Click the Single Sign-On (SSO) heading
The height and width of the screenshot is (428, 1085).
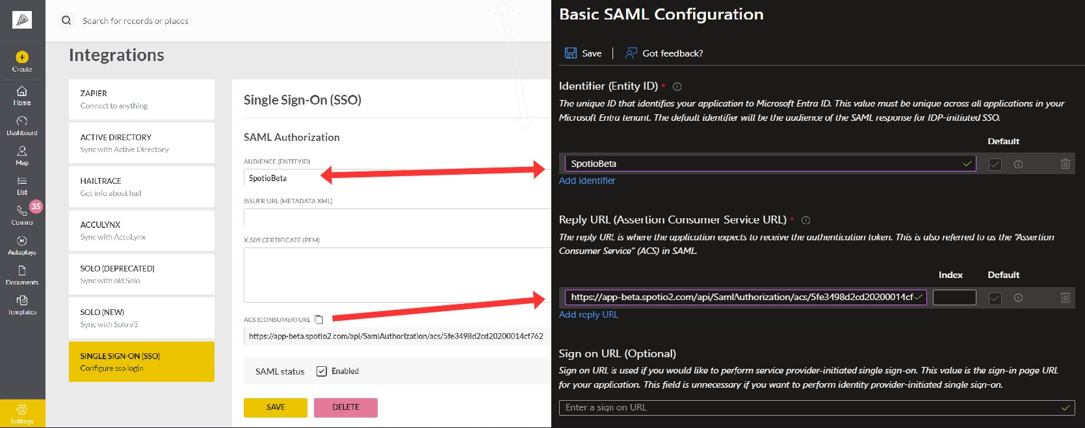[x=302, y=100]
